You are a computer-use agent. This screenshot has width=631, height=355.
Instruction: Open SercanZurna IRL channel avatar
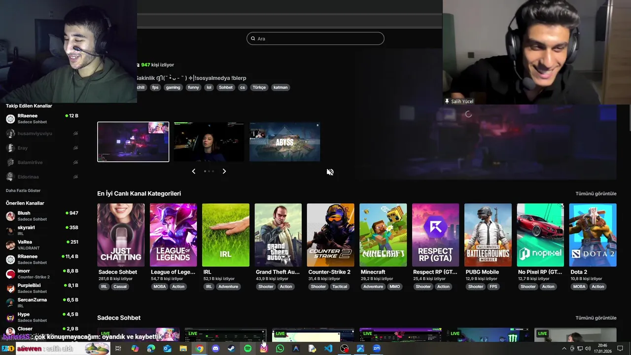pyautogui.click(x=10, y=303)
